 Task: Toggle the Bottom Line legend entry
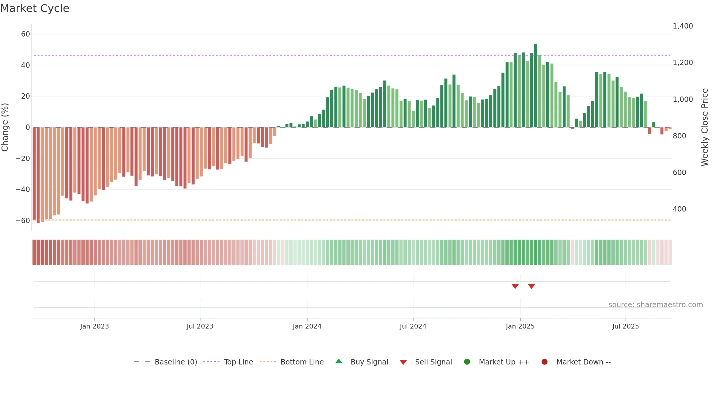coord(292,362)
